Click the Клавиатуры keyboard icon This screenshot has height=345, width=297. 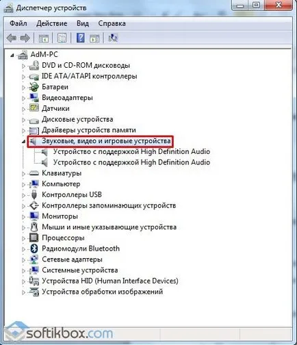click(x=34, y=173)
